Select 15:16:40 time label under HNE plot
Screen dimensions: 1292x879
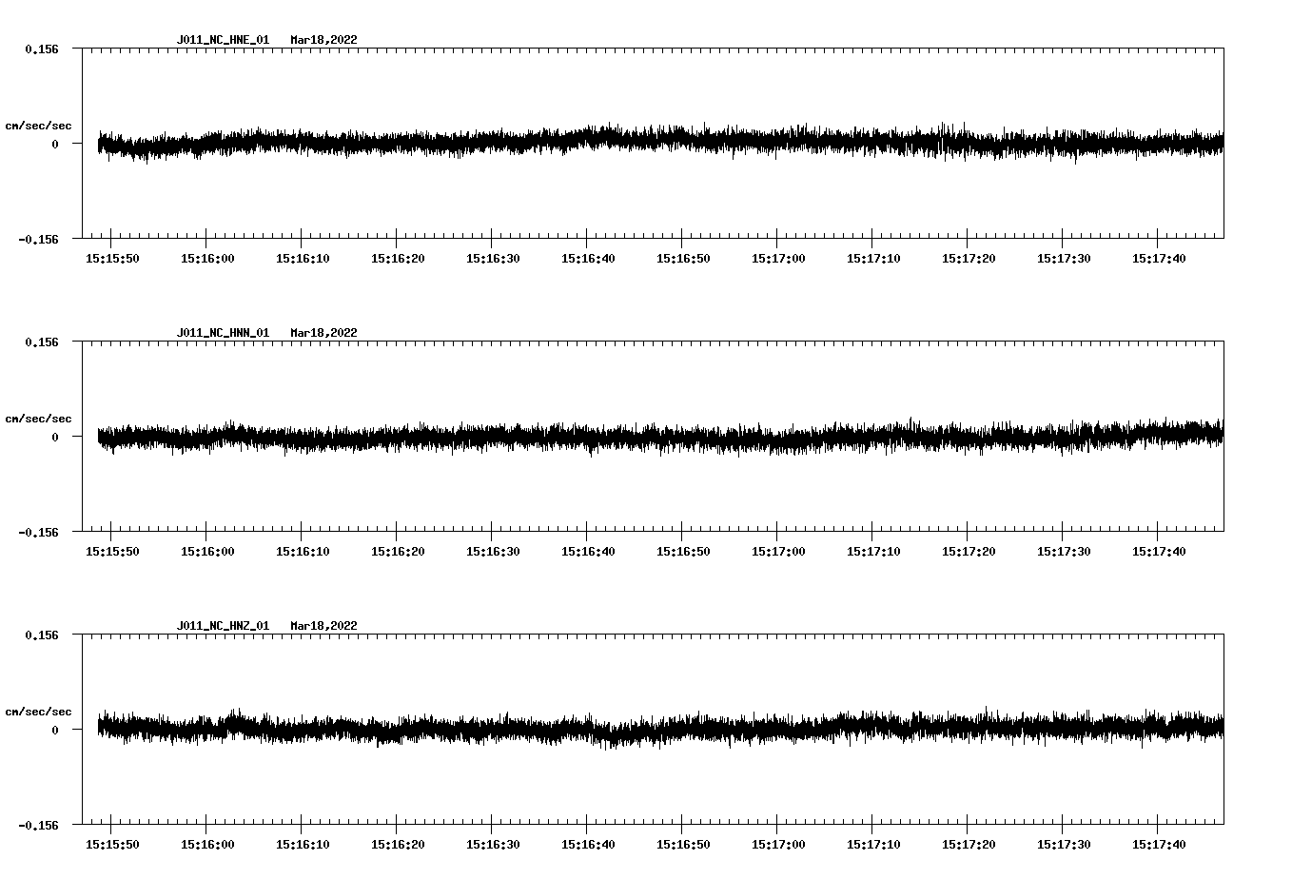tap(588, 259)
